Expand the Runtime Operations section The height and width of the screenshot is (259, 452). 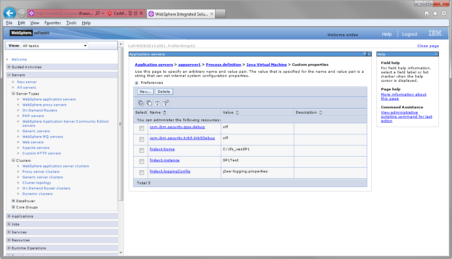pyautogui.click(x=9, y=248)
